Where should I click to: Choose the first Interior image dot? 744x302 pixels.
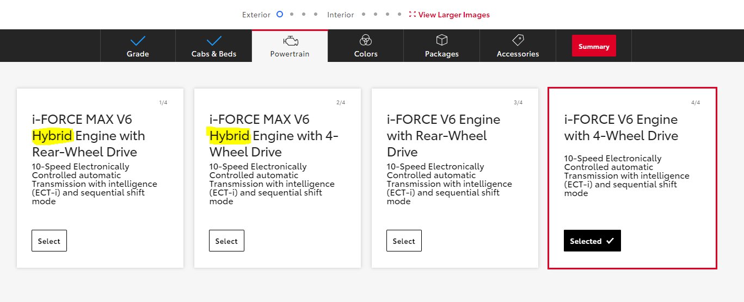point(363,15)
